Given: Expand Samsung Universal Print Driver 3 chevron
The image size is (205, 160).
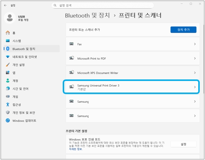Looking at the screenshot, I should (195, 87).
